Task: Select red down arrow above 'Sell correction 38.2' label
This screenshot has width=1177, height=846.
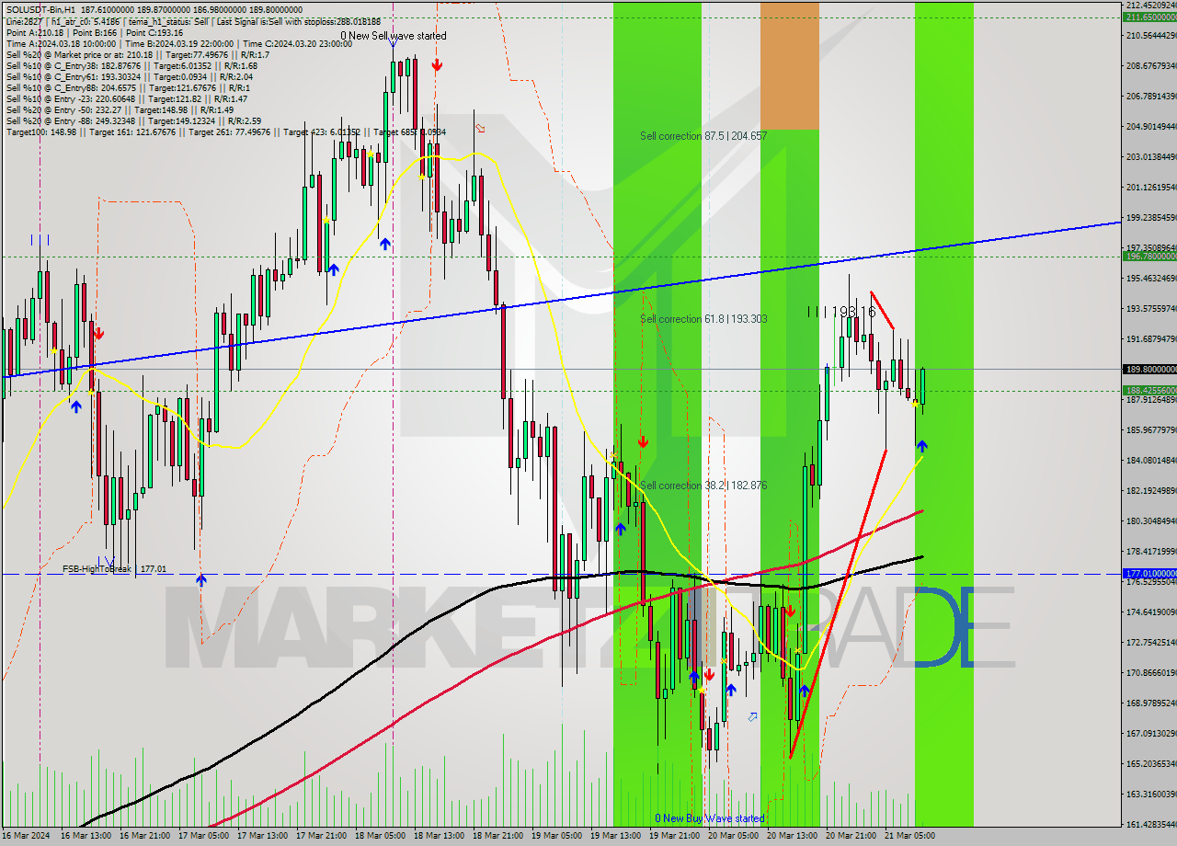Action: 643,442
